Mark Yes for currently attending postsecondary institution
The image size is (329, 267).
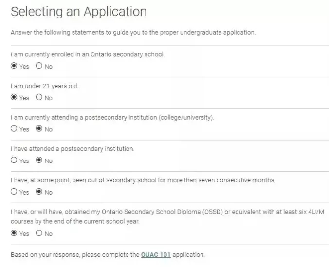tap(14, 129)
